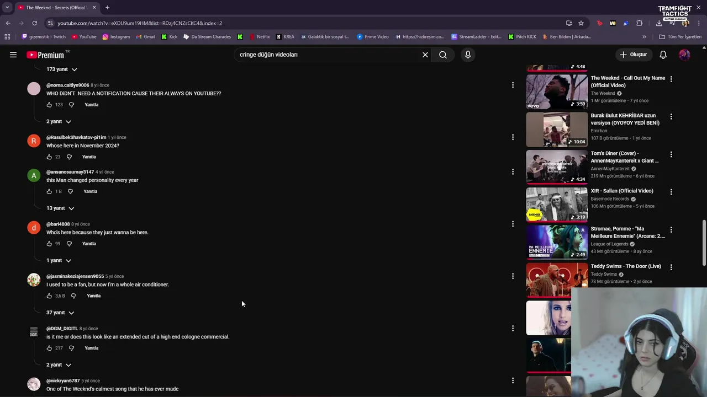Image resolution: width=707 pixels, height=397 pixels.
Task: Open options menu for @DGM_DIGITL comment
Action: [513, 328]
